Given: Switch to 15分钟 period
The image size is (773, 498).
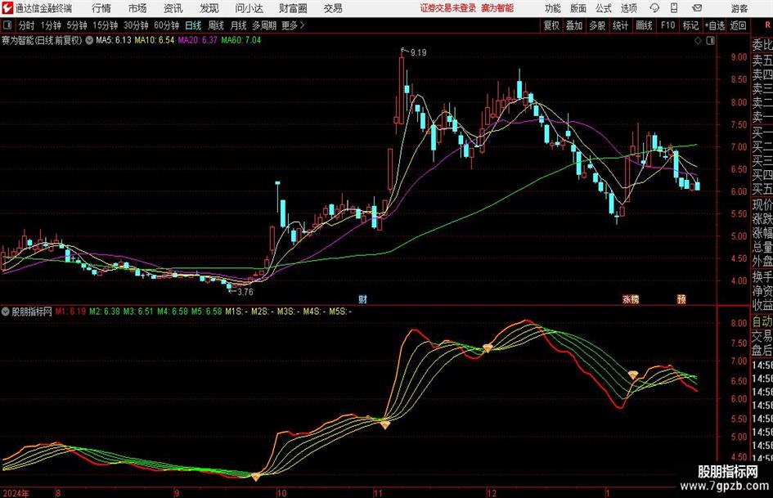Looking at the screenshot, I should point(105,25).
